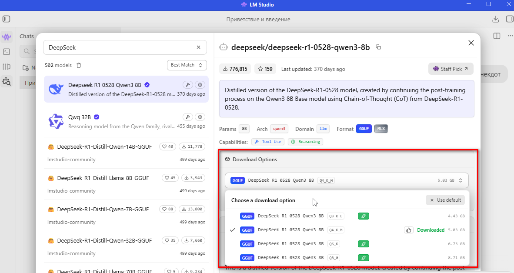Click the DeepSeek search input field
Screen dimensions: 514x273
pyautogui.click(x=125, y=47)
